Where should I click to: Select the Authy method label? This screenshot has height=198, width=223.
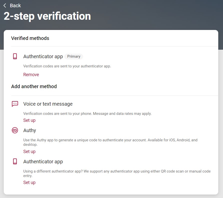30,130
